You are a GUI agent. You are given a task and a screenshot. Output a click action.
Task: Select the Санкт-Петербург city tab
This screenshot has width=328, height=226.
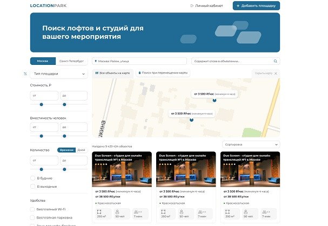pos(71,61)
